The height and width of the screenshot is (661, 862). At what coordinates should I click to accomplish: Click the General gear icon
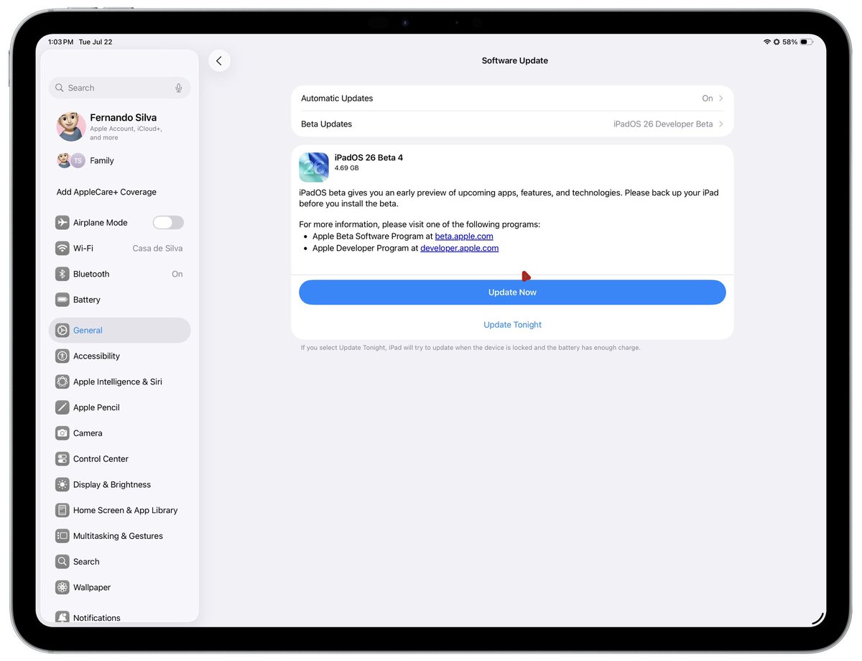click(x=62, y=330)
